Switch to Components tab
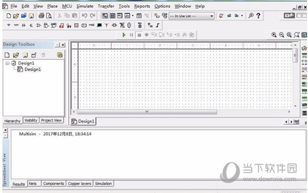 click(x=53, y=183)
